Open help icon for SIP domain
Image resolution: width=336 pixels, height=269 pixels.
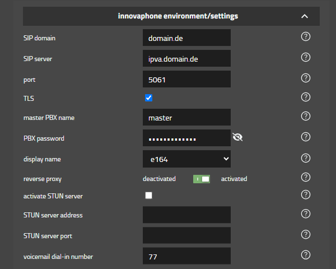pos(306,36)
